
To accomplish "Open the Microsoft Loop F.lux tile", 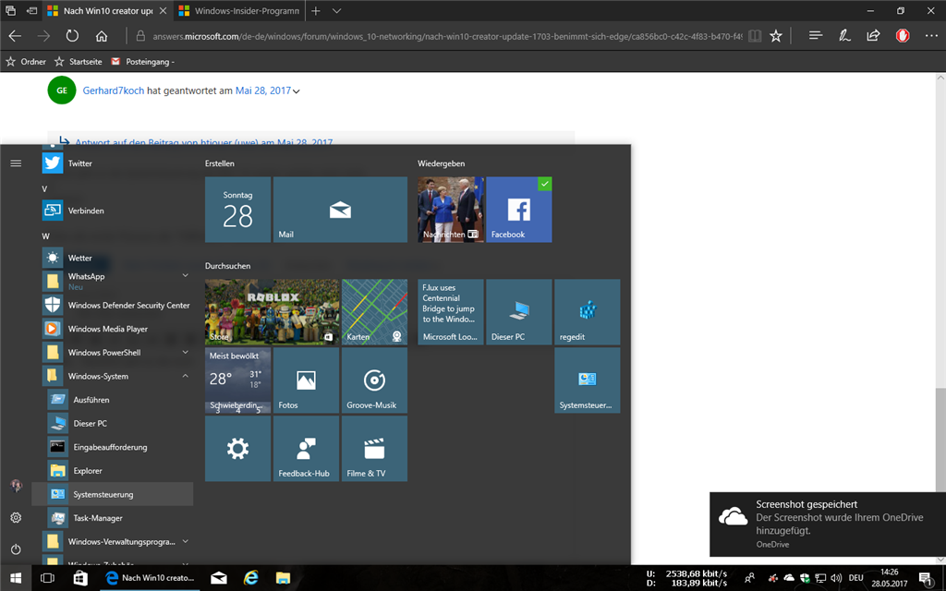I will tap(451, 312).
